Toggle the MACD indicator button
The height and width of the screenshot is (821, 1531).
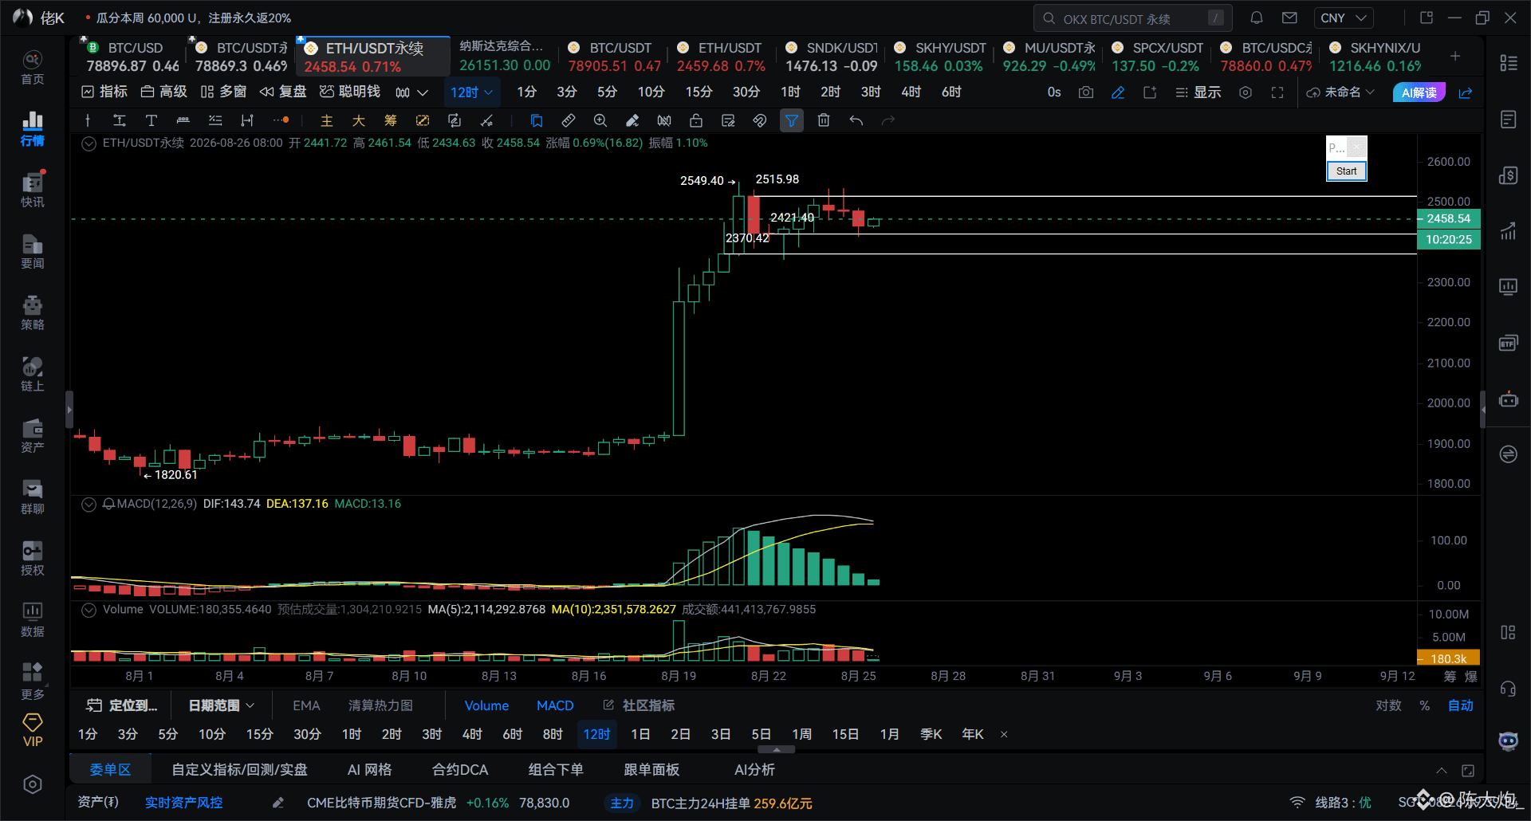(555, 705)
